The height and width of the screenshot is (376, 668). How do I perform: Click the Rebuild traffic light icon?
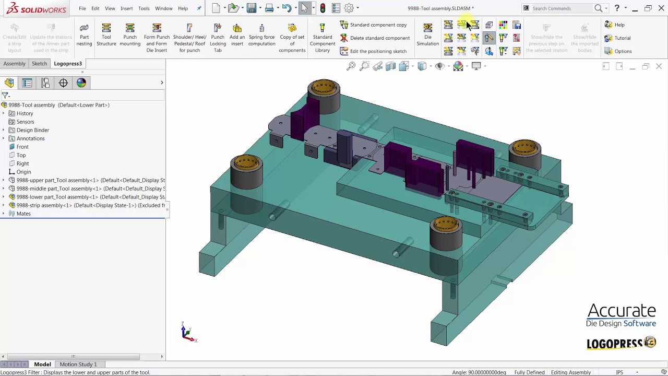[x=323, y=8]
